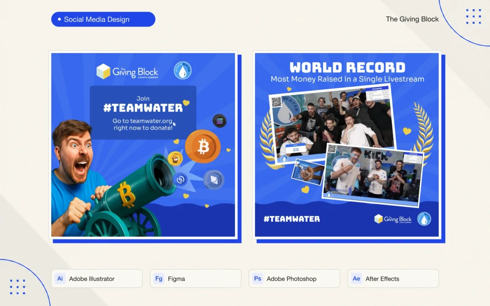Select the After Effects tool card
This screenshot has height=306, width=490.
[x=393, y=278]
